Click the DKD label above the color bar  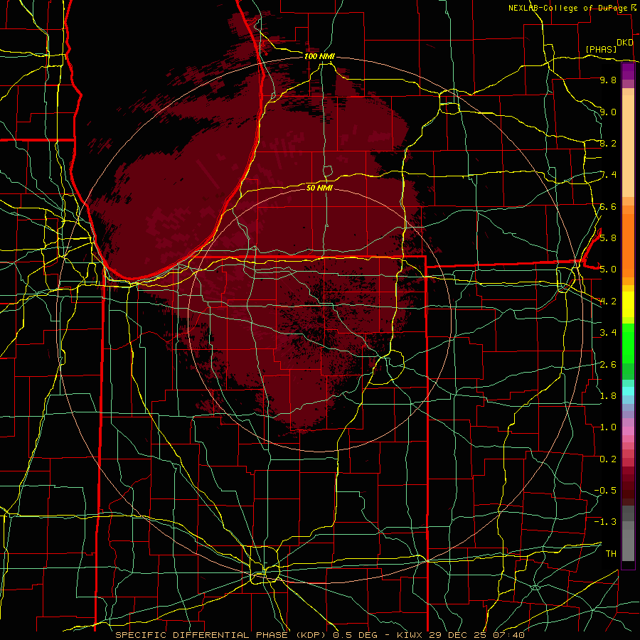click(x=625, y=43)
